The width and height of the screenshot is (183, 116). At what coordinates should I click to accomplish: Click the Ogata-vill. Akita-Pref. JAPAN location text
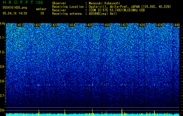pyautogui.click(x=130, y=7)
